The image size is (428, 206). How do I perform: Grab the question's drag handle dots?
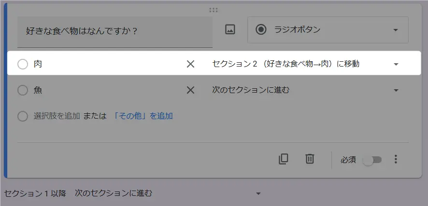214,10
